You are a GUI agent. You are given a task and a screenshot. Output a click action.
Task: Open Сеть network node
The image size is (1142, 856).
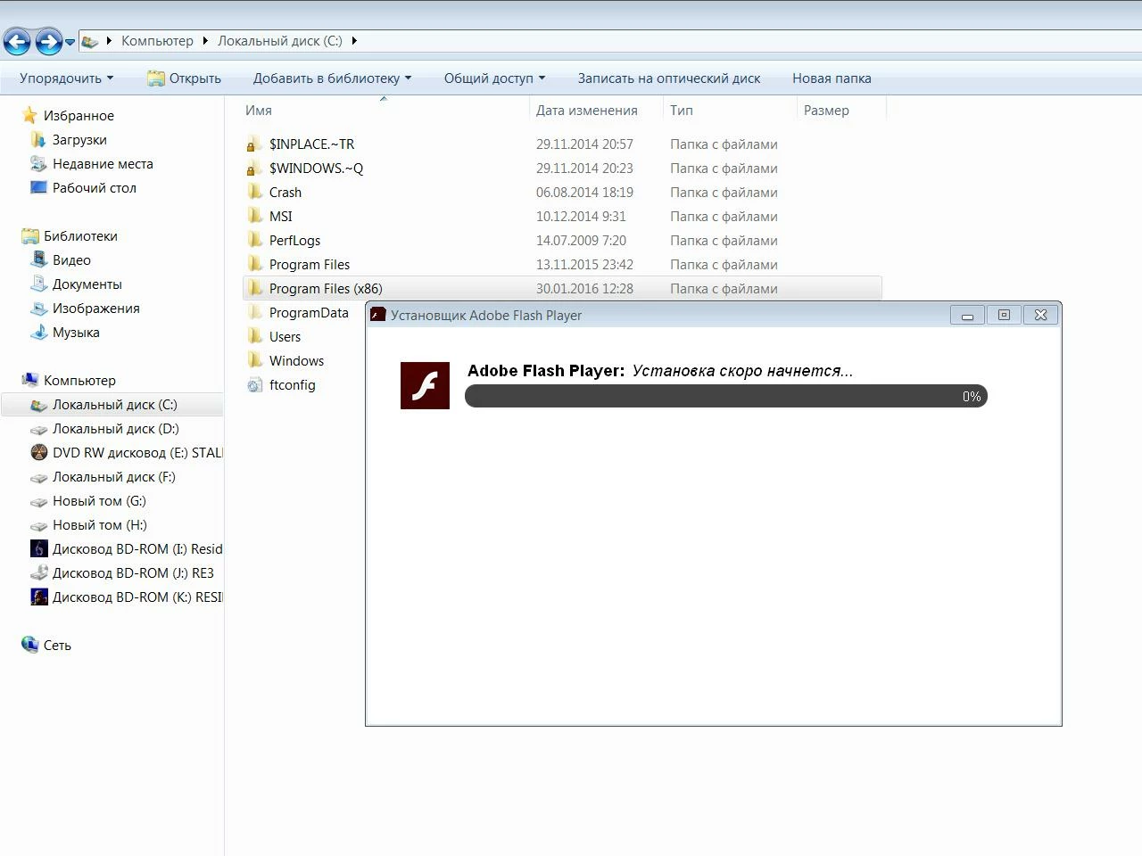pos(57,646)
